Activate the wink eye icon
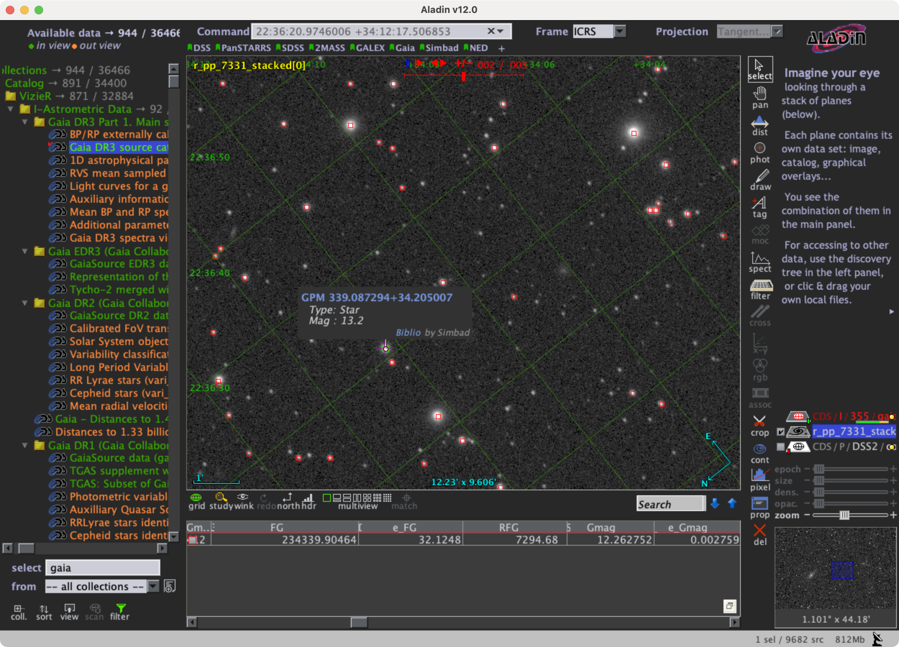The height and width of the screenshot is (647, 899). pyautogui.click(x=243, y=501)
